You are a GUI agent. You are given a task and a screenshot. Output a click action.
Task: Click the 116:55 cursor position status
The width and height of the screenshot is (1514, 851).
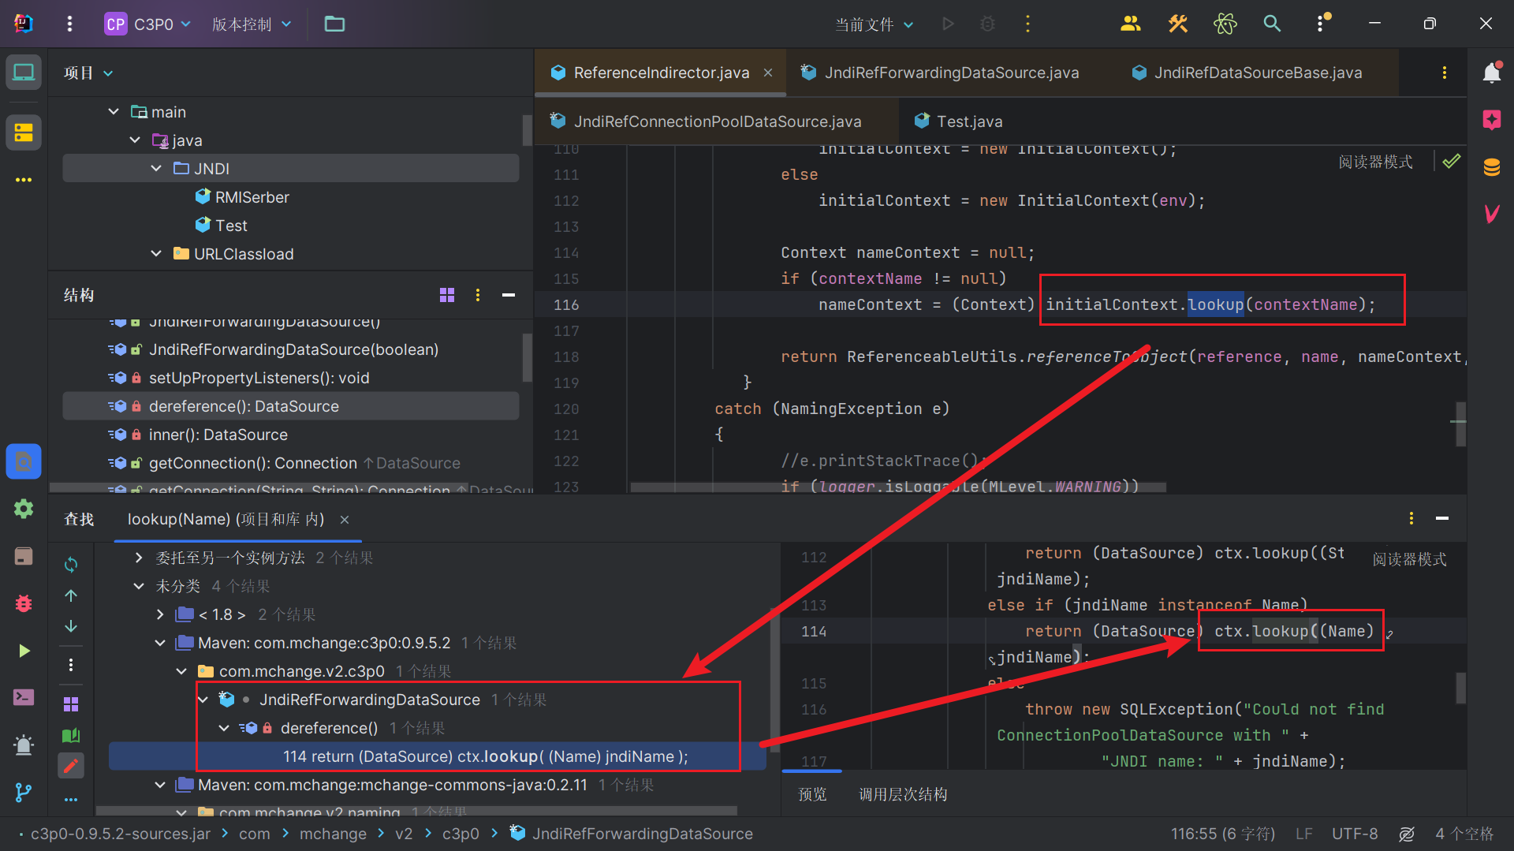tap(1222, 834)
